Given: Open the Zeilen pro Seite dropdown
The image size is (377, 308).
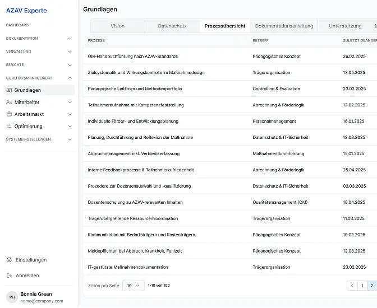Looking at the screenshot, I should point(133,286).
